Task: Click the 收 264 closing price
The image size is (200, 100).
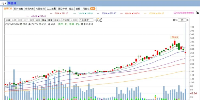Action: point(52,24)
